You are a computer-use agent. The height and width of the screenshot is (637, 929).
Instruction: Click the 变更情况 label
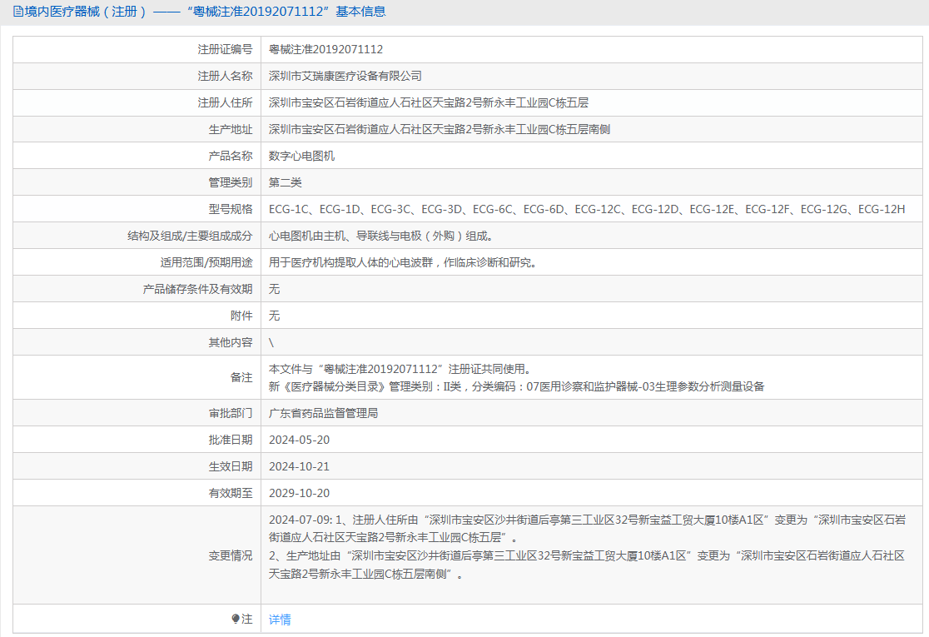click(x=231, y=556)
